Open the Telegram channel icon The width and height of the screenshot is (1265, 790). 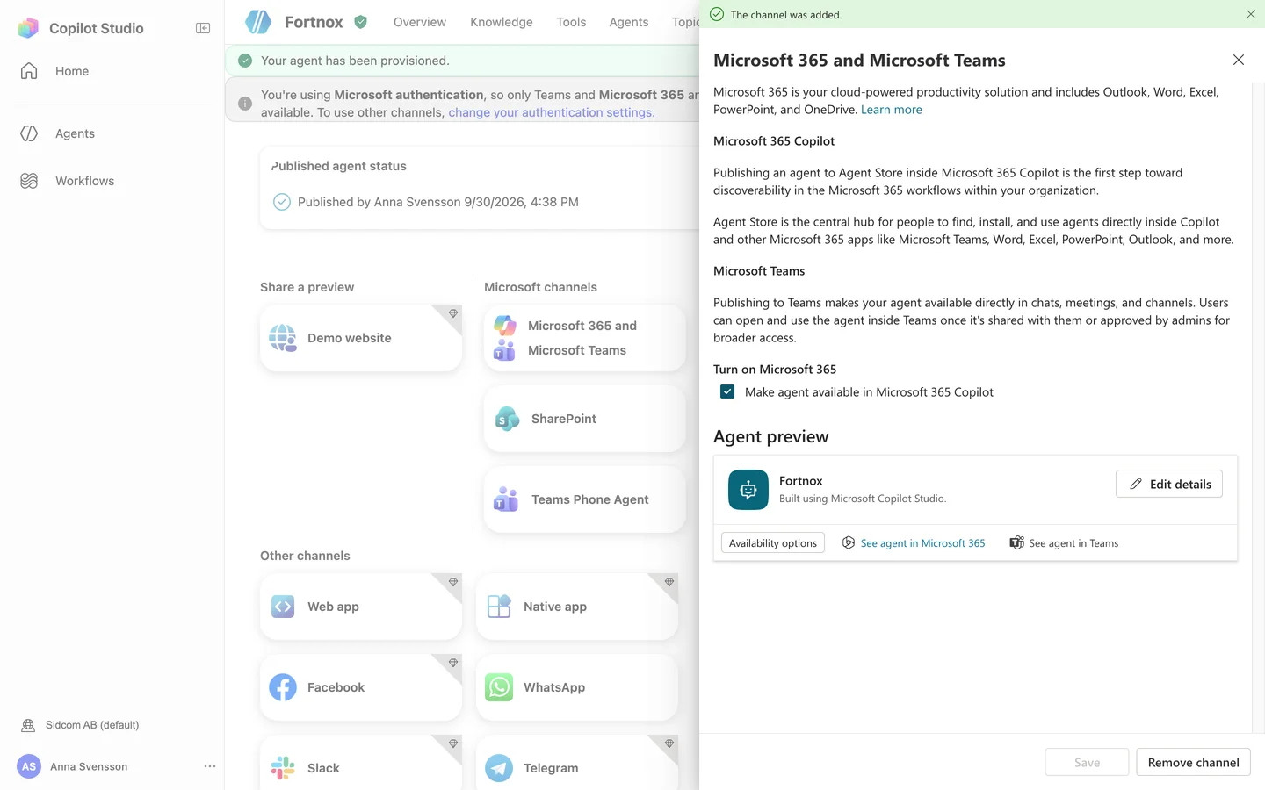499,768
